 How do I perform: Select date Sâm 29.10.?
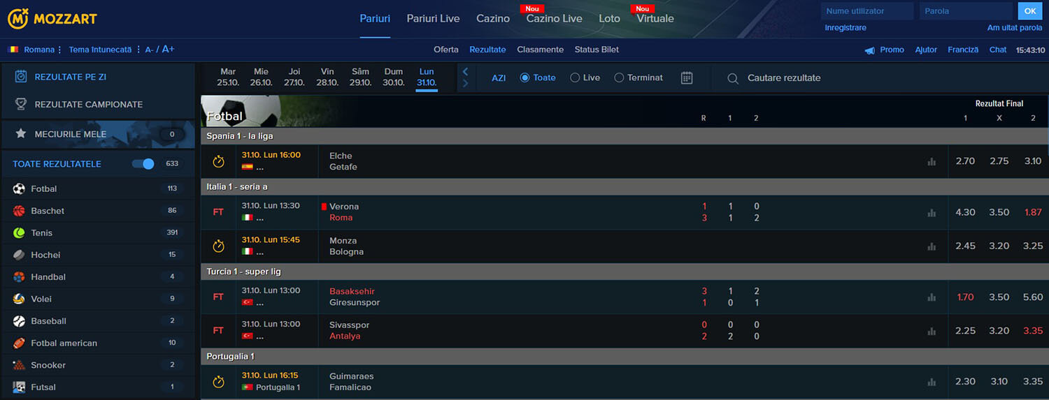[360, 77]
